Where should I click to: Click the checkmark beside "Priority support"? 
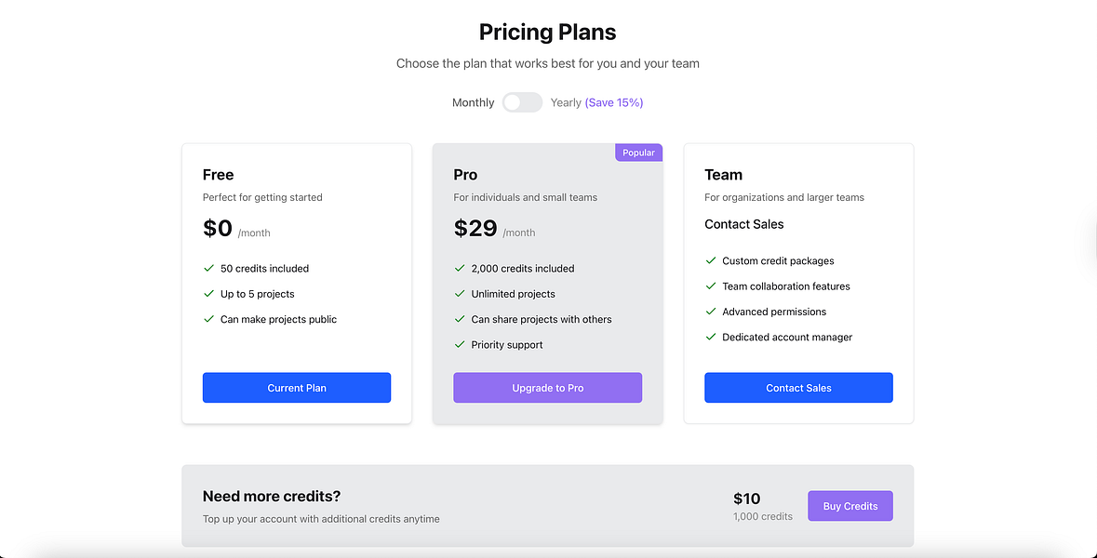pos(460,344)
